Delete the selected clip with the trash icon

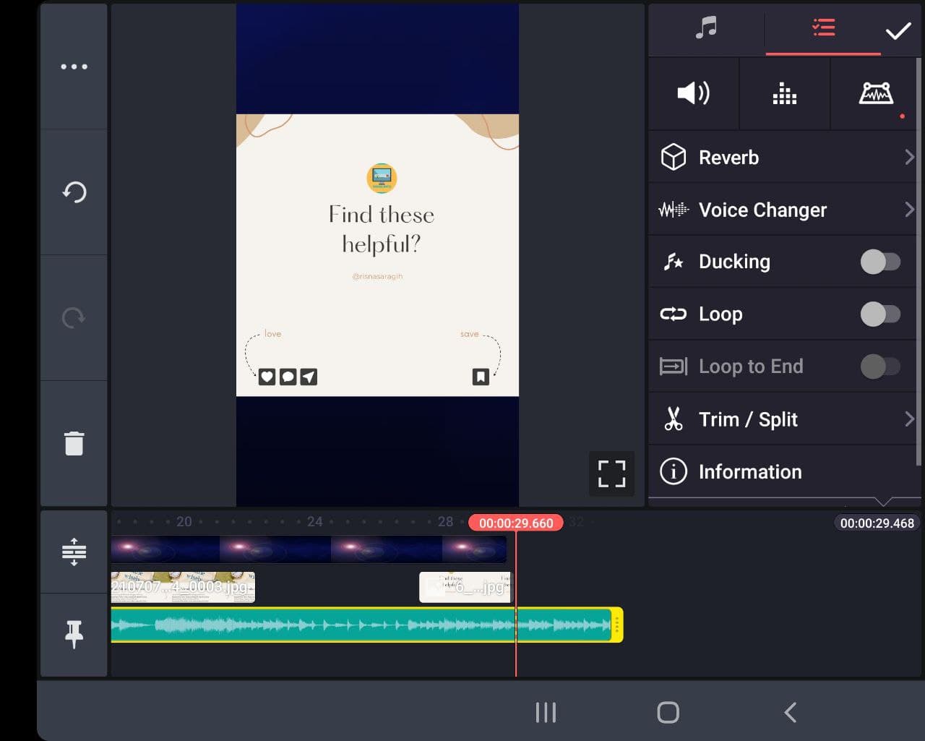(x=74, y=443)
